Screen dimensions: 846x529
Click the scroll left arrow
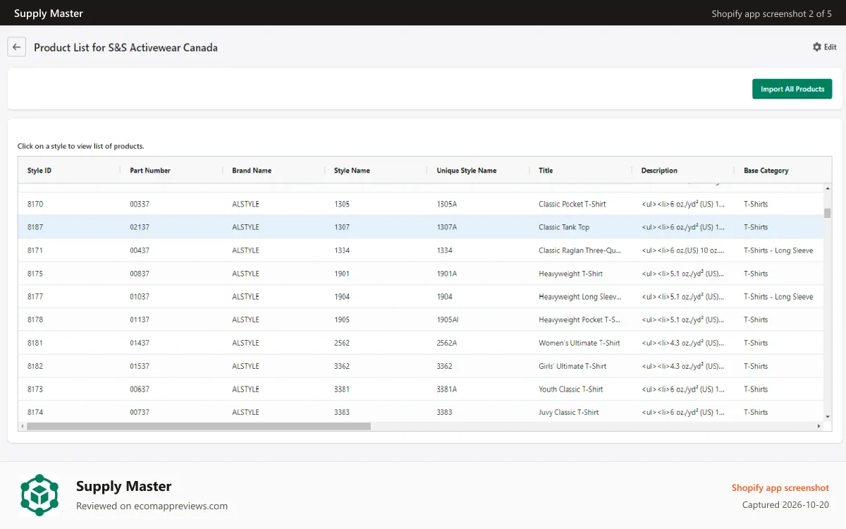[x=22, y=426]
